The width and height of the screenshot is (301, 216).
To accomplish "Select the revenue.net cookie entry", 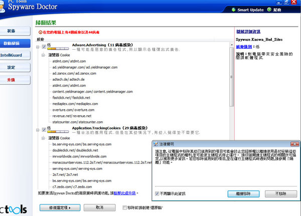I will coord(72,116).
